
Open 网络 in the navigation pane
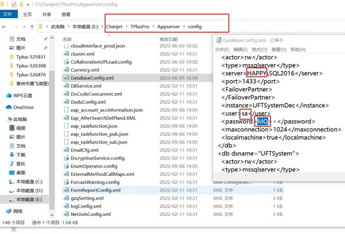[x=18, y=211]
